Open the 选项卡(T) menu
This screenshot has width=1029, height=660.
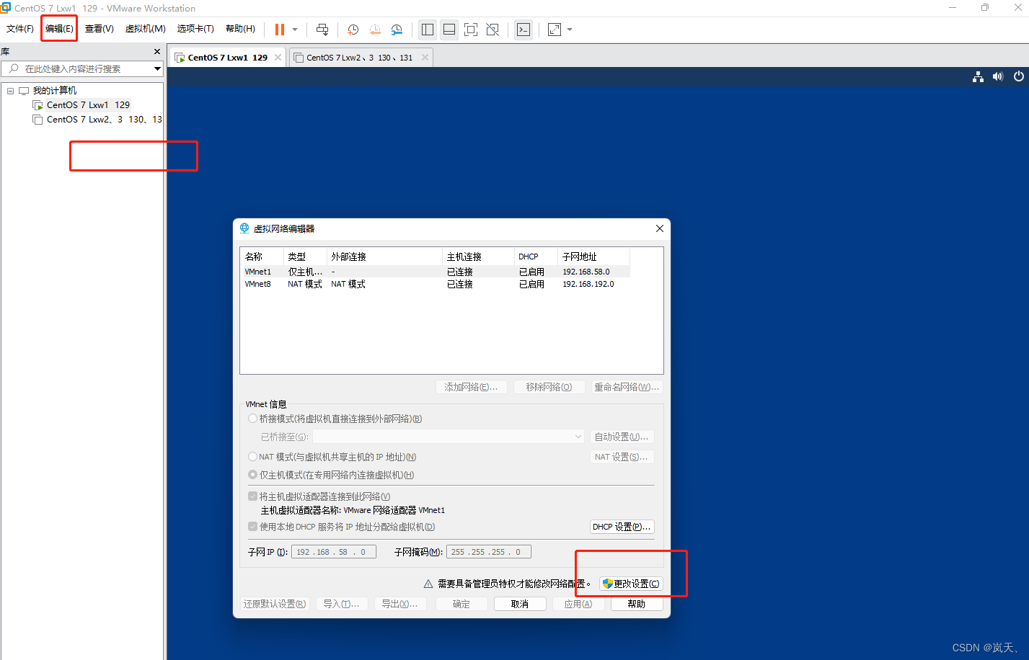pyautogui.click(x=195, y=29)
